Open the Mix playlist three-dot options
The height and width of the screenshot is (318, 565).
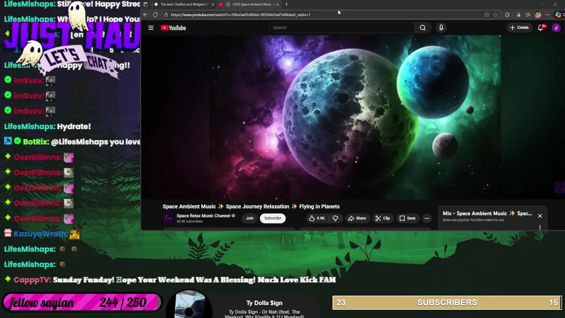point(540,228)
